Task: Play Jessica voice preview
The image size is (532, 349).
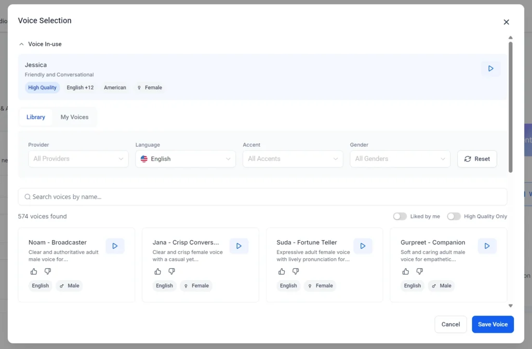Action: click(x=490, y=68)
